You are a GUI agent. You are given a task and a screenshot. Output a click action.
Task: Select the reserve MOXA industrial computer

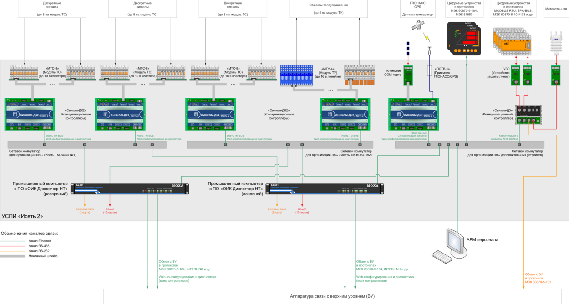coord(131,188)
